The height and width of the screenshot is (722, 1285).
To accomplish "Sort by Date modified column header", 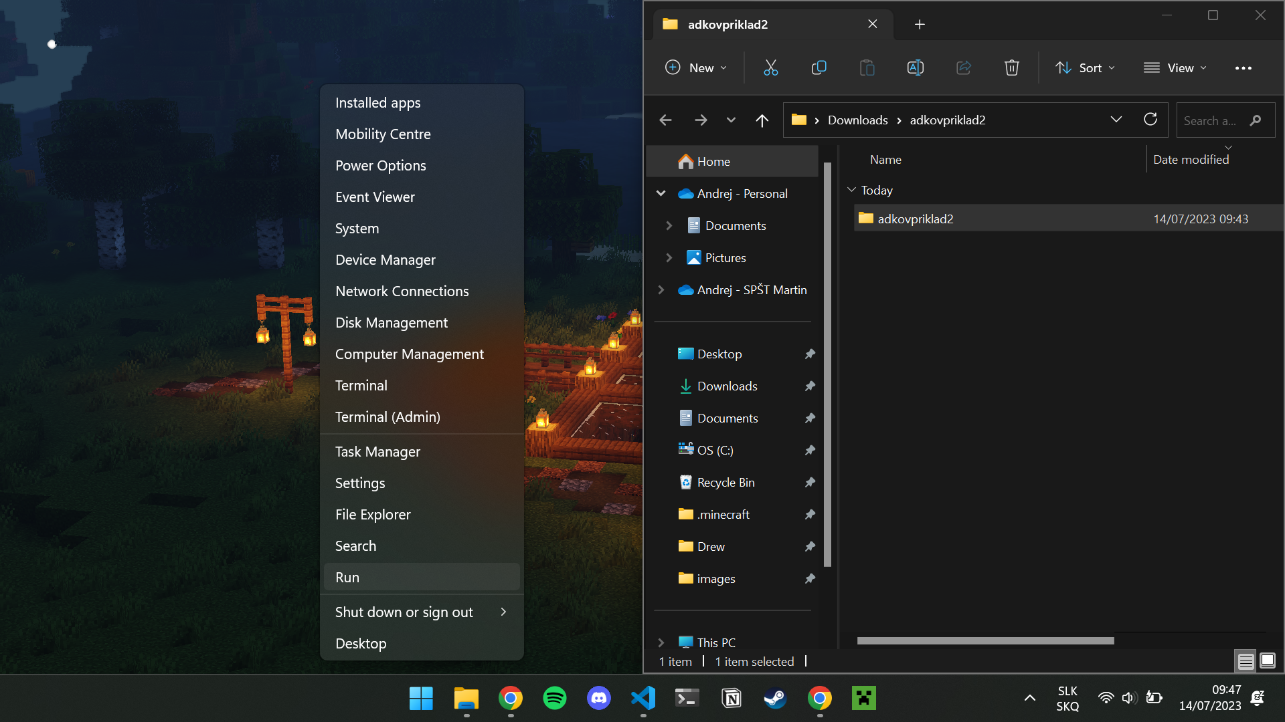I will (1191, 159).
